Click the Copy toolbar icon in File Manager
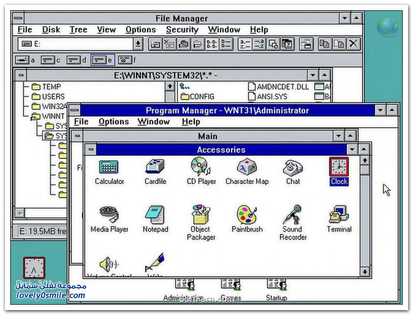413x315 pixels. [x=325, y=44]
